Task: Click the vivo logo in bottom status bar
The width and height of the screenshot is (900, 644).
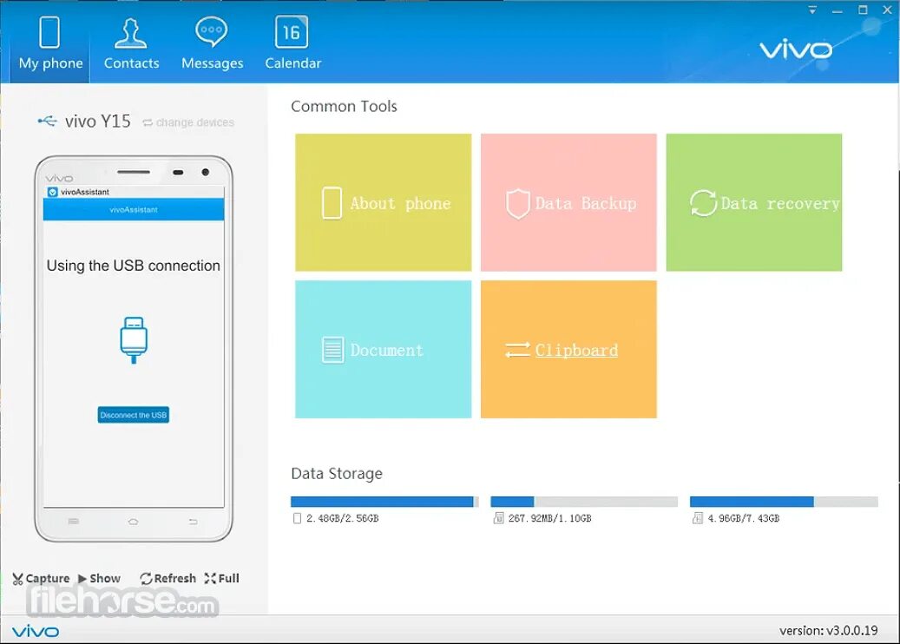Action: [36, 631]
